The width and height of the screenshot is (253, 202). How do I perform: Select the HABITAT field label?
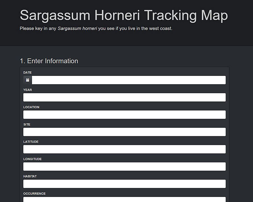30,176
